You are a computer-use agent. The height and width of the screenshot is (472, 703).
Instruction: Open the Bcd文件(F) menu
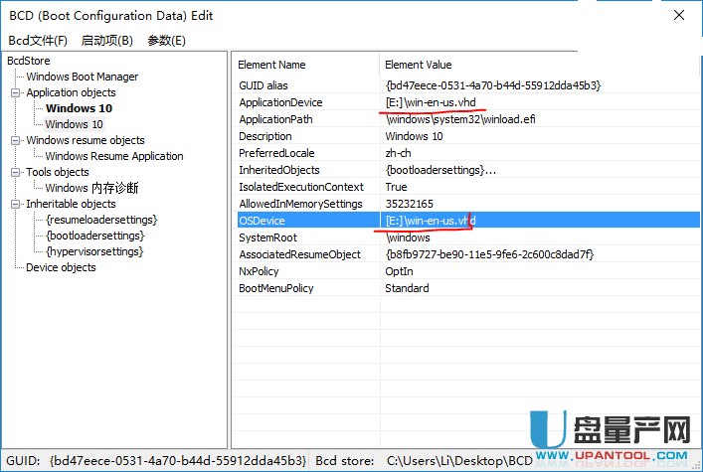(38, 40)
